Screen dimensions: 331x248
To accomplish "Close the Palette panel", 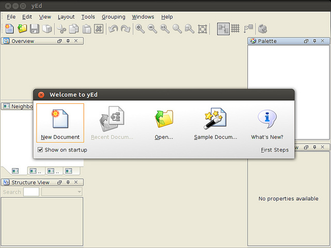I will 322,41.
